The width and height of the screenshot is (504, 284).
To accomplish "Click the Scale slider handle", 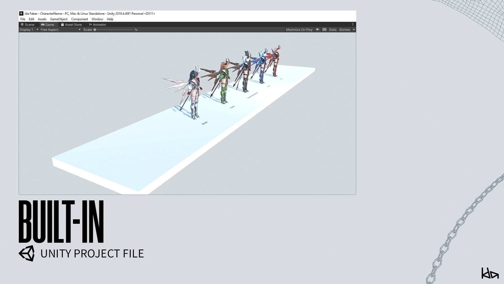I will click(x=95, y=30).
